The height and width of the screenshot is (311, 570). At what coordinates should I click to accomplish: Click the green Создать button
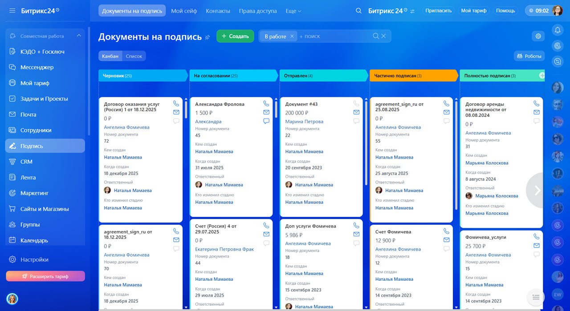235,36
